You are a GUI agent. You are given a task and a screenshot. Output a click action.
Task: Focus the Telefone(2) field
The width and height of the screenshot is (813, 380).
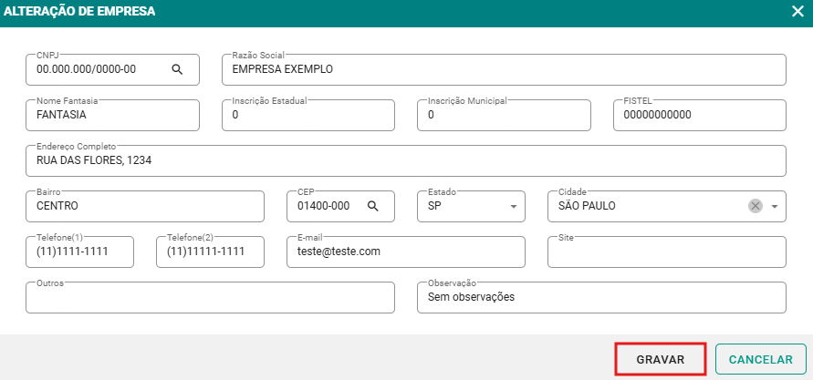click(210, 252)
